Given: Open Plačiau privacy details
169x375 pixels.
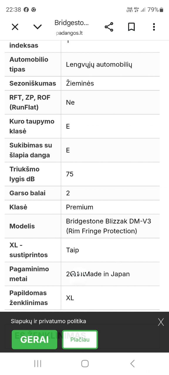Looking at the screenshot, I should point(80,340).
